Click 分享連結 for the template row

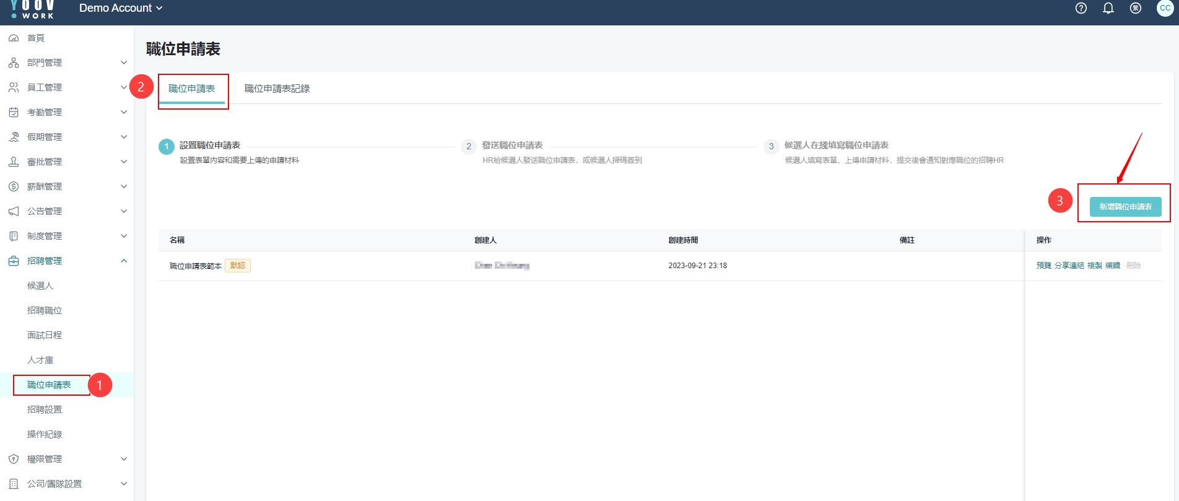pos(1069,266)
